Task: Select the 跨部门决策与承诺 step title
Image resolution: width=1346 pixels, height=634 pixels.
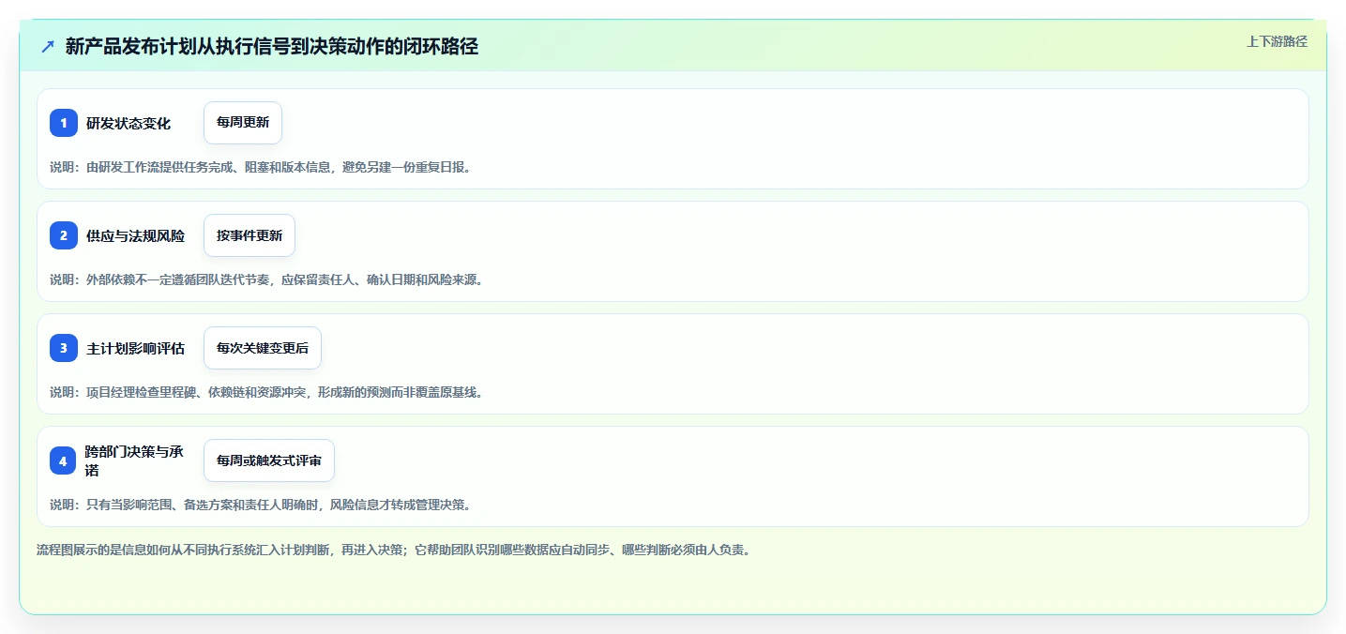Action: (134, 460)
